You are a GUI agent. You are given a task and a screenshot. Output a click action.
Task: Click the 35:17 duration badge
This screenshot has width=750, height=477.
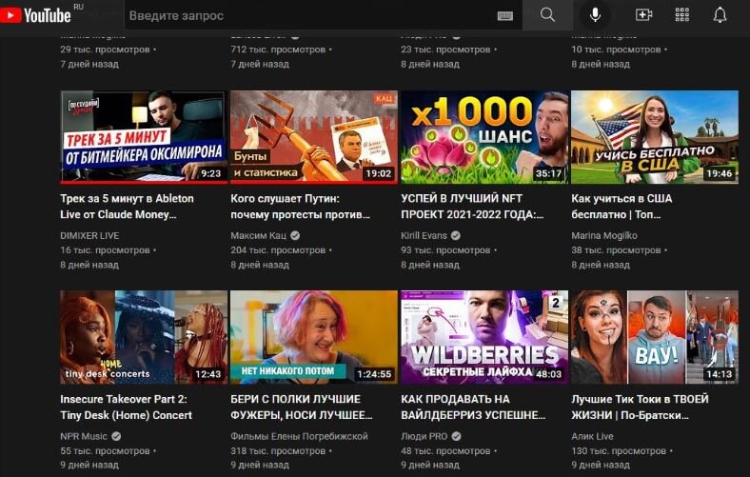tap(548, 173)
